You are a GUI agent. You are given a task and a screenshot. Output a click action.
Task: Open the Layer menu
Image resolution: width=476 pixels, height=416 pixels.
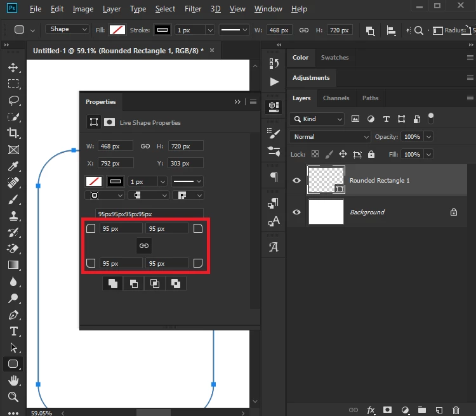click(x=112, y=9)
